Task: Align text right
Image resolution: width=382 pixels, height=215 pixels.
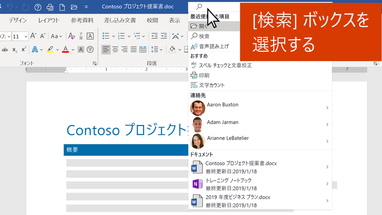Action: click(125, 50)
